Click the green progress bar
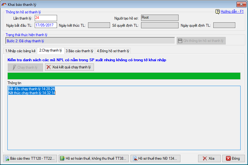The width and height of the screenshot is (248, 165). click(x=124, y=76)
